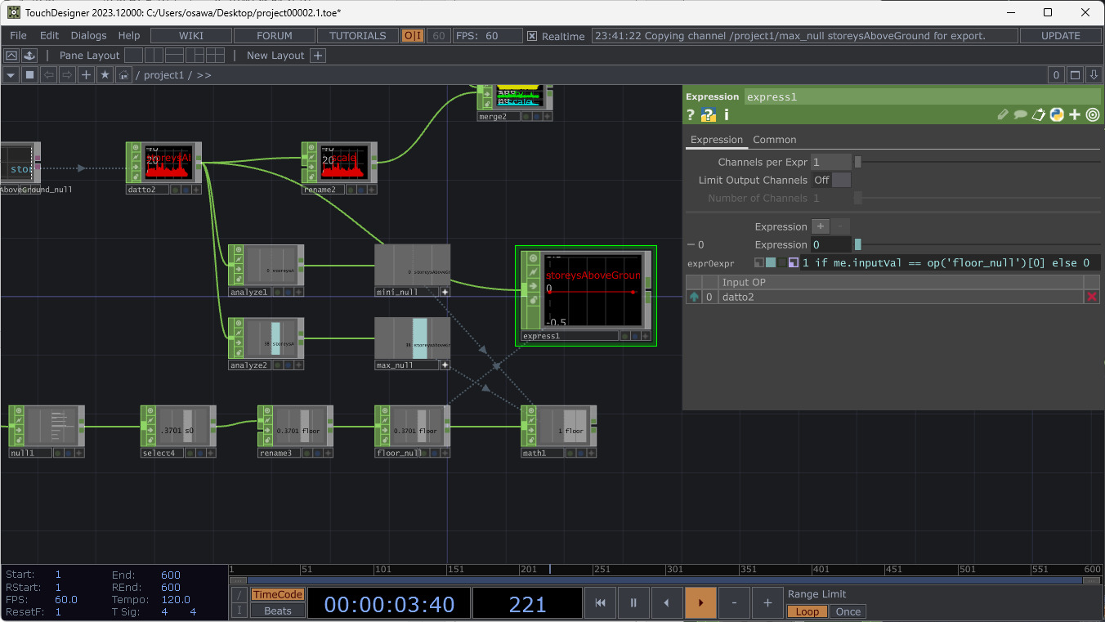Click the Channels per Expr slider handle
The height and width of the screenshot is (622, 1105).
[857, 162]
